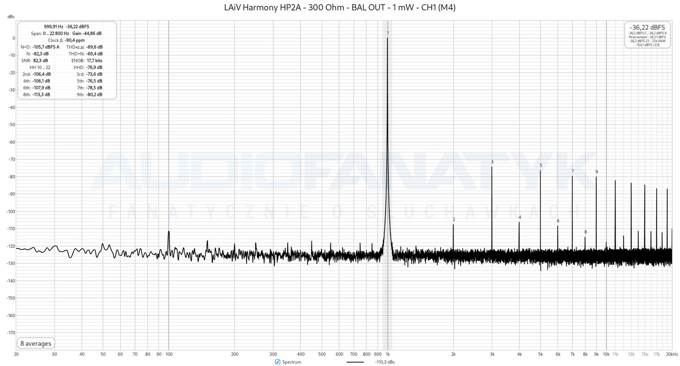
Task: Toggle the Spectrum checkbox in the legend
Action: pos(278,362)
